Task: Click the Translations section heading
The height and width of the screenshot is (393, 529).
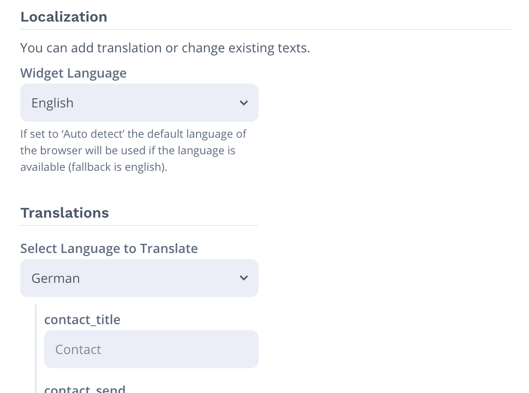Action: 64,213
